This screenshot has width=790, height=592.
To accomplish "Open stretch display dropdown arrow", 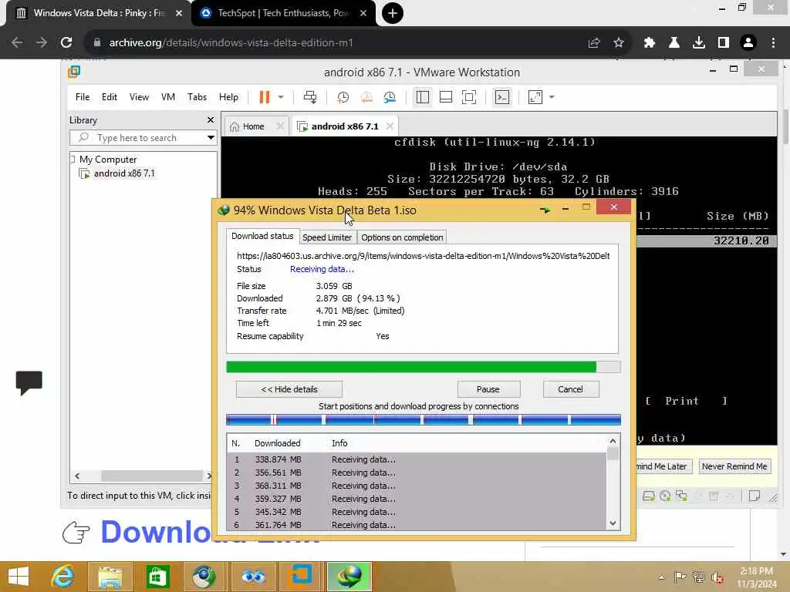I will coord(552,97).
